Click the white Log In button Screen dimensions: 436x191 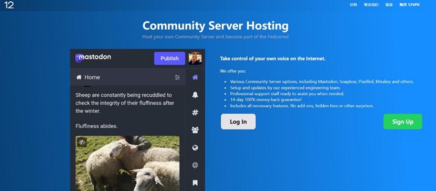(x=238, y=122)
